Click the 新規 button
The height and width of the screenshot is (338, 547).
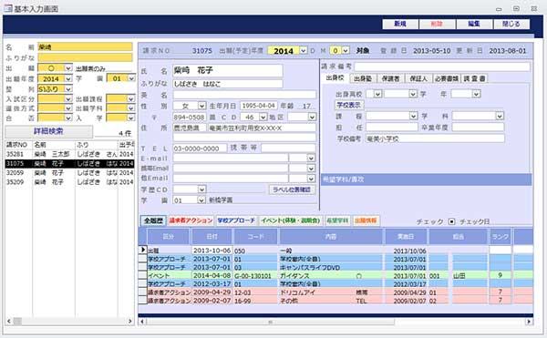[x=400, y=24]
